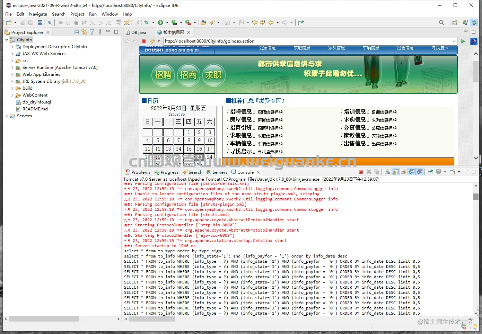This screenshot has width=482, height=334.
Task: Click the Clear Console icon
Action: click(x=387, y=172)
